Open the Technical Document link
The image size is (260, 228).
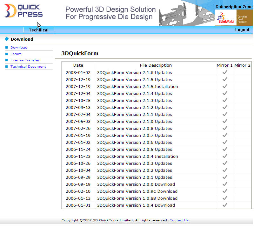[x=28, y=66]
